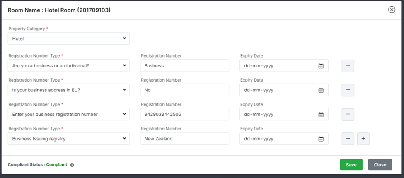This screenshot has height=178, width=404.
Task: Click the green Save button
Action: click(x=351, y=165)
